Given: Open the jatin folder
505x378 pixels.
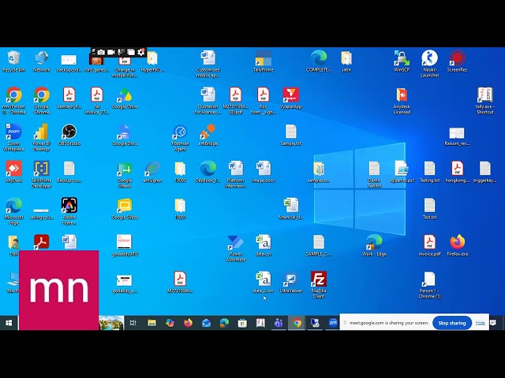Looking at the screenshot, I should [346, 61].
